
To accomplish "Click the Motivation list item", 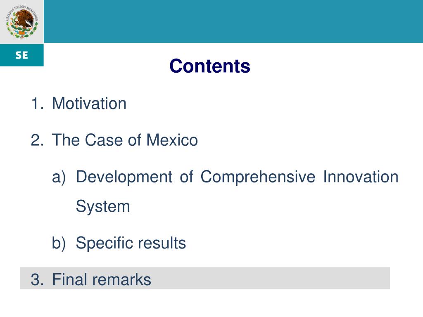I will [x=89, y=104].
